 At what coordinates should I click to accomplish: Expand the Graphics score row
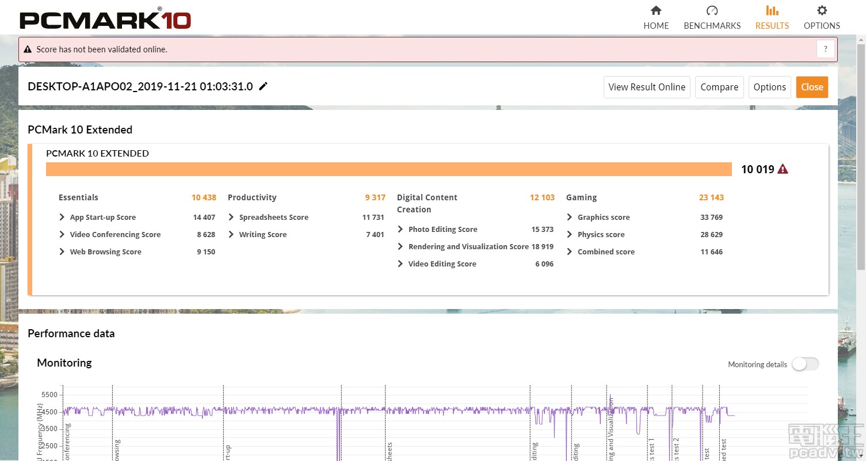570,218
